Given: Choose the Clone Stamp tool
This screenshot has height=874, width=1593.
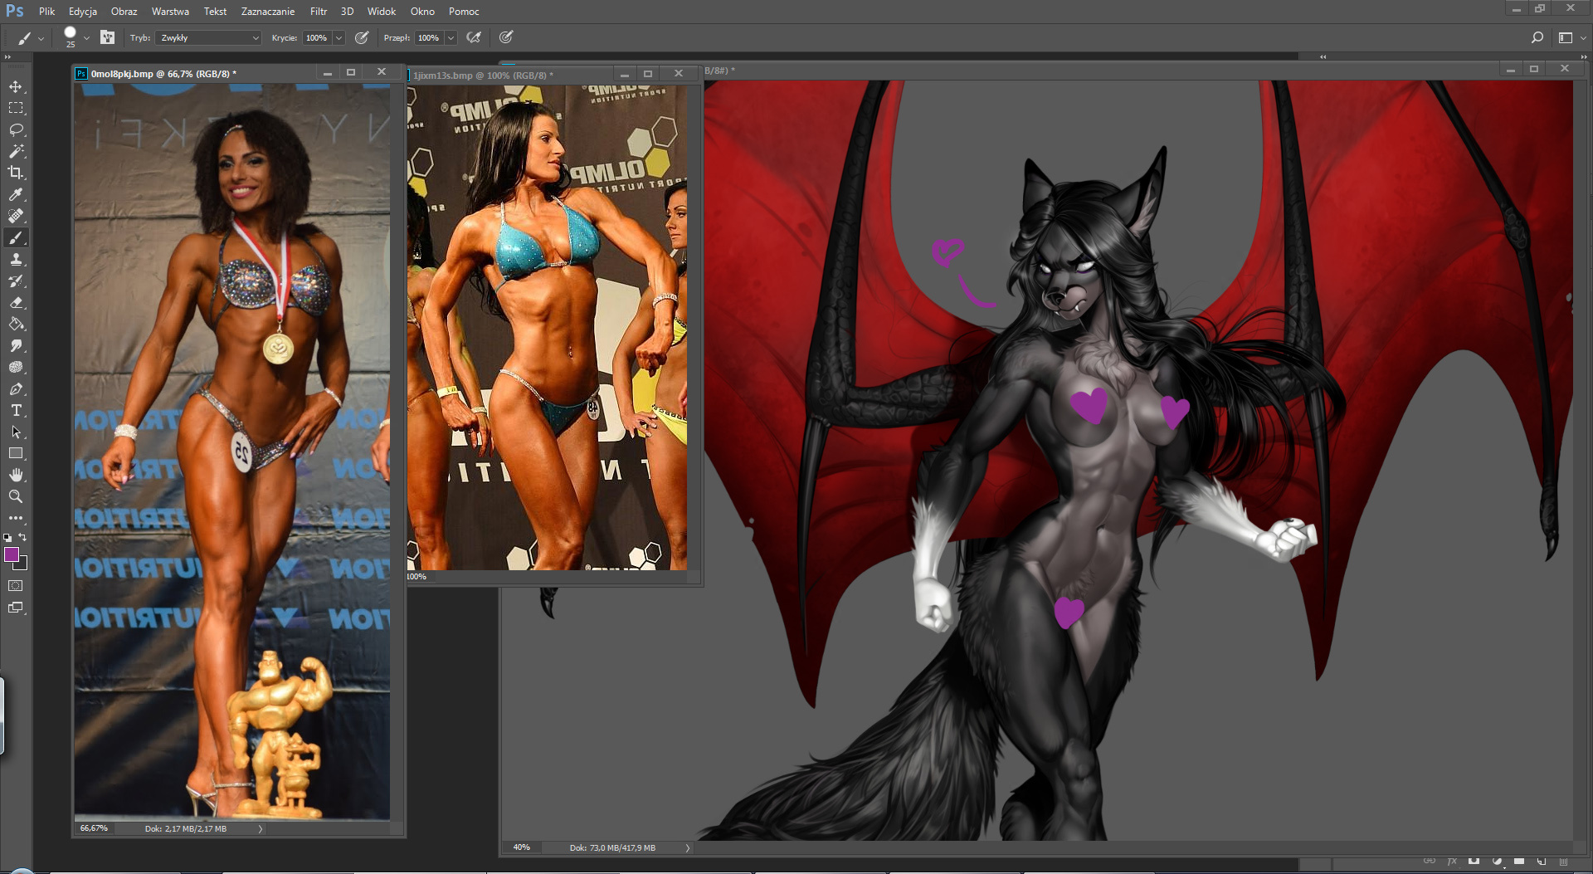Looking at the screenshot, I should coord(16,260).
